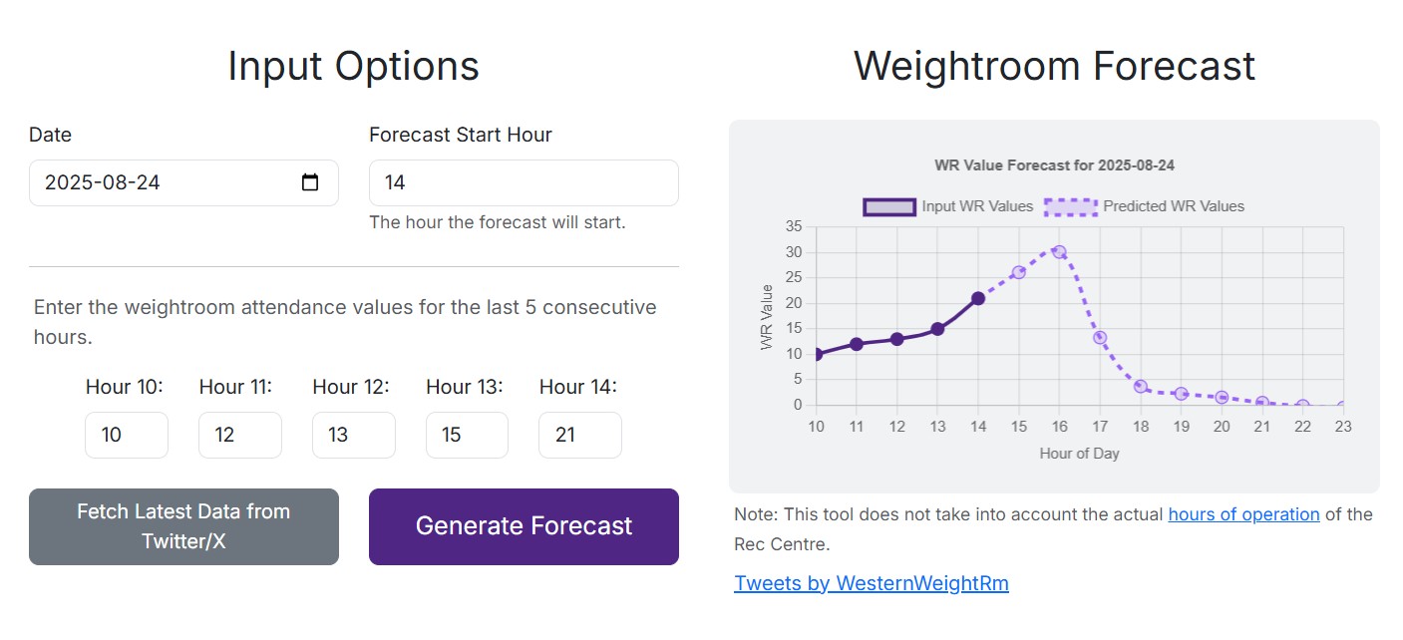
Task: Select the Hour 10 attendance field
Action: (127, 435)
